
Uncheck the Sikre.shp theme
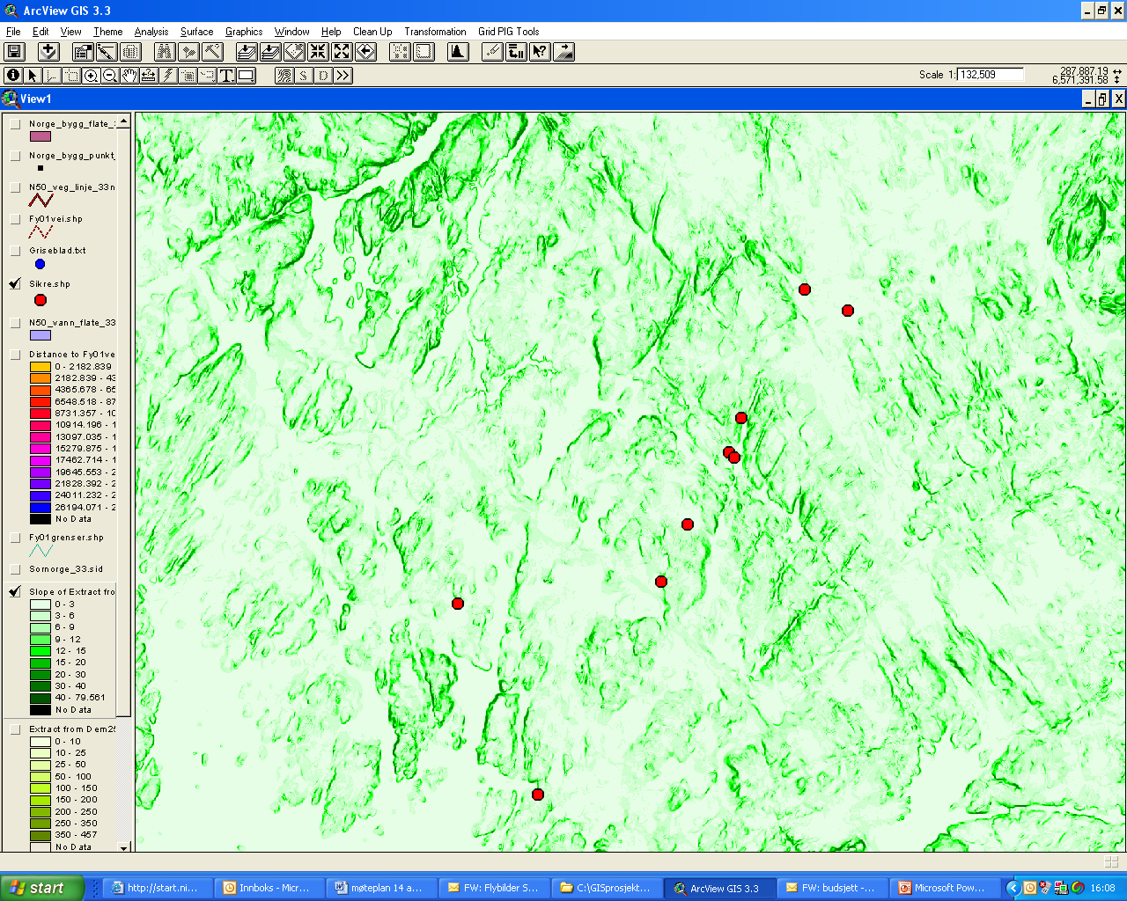15,283
